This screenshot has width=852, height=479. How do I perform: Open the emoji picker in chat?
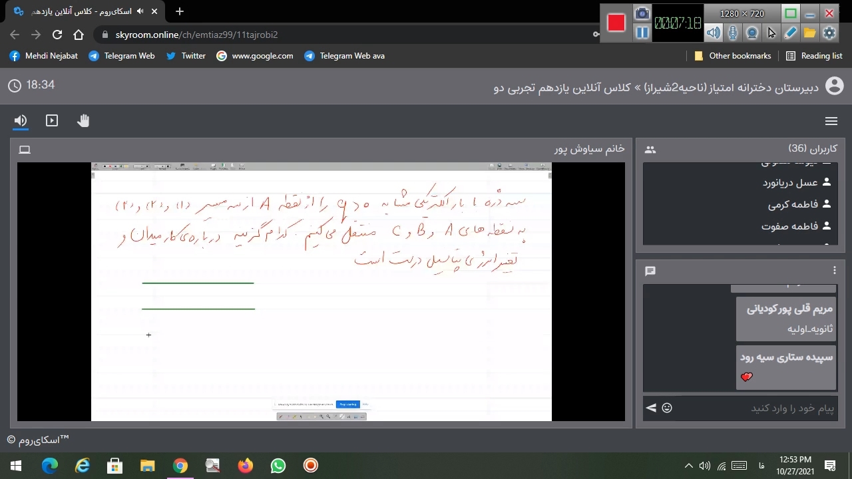point(667,408)
